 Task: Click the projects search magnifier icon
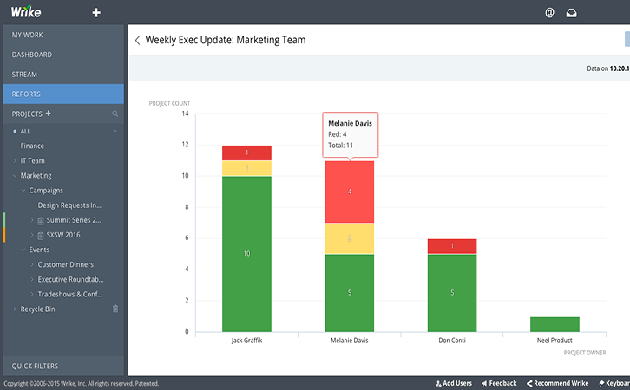[x=115, y=114]
